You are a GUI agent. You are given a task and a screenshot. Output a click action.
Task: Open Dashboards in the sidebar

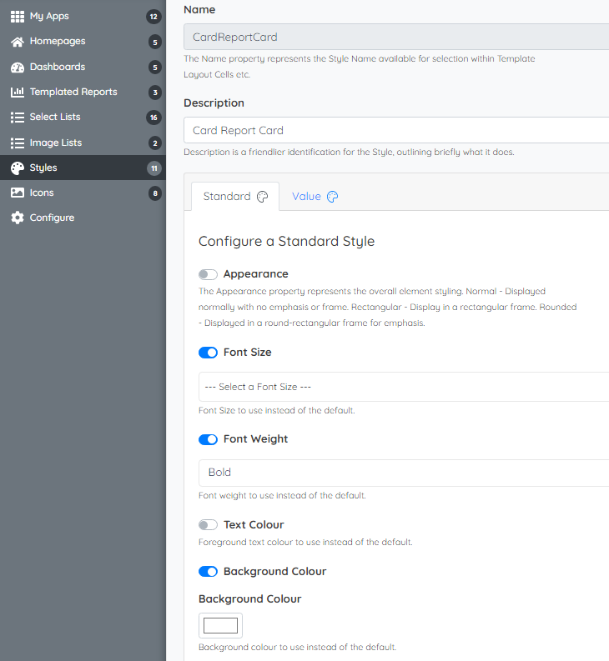[x=83, y=67]
